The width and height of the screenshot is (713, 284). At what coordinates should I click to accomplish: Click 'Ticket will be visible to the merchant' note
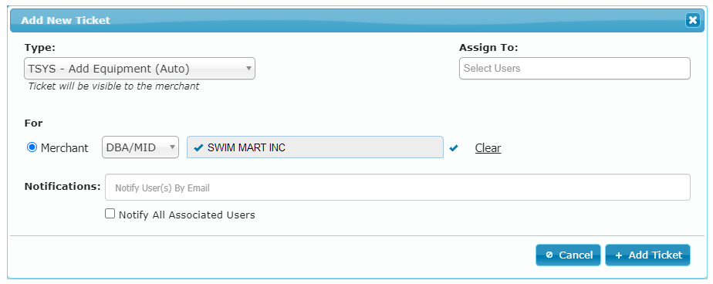tap(113, 86)
